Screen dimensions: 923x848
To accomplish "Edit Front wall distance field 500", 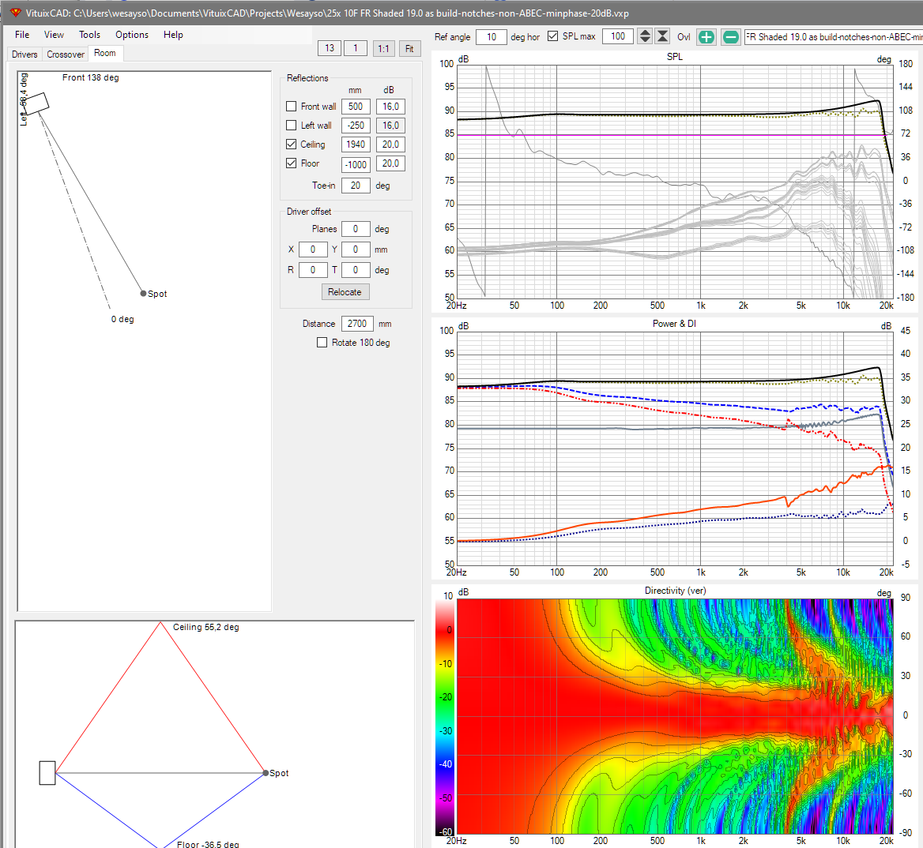I will coord(356,107).
